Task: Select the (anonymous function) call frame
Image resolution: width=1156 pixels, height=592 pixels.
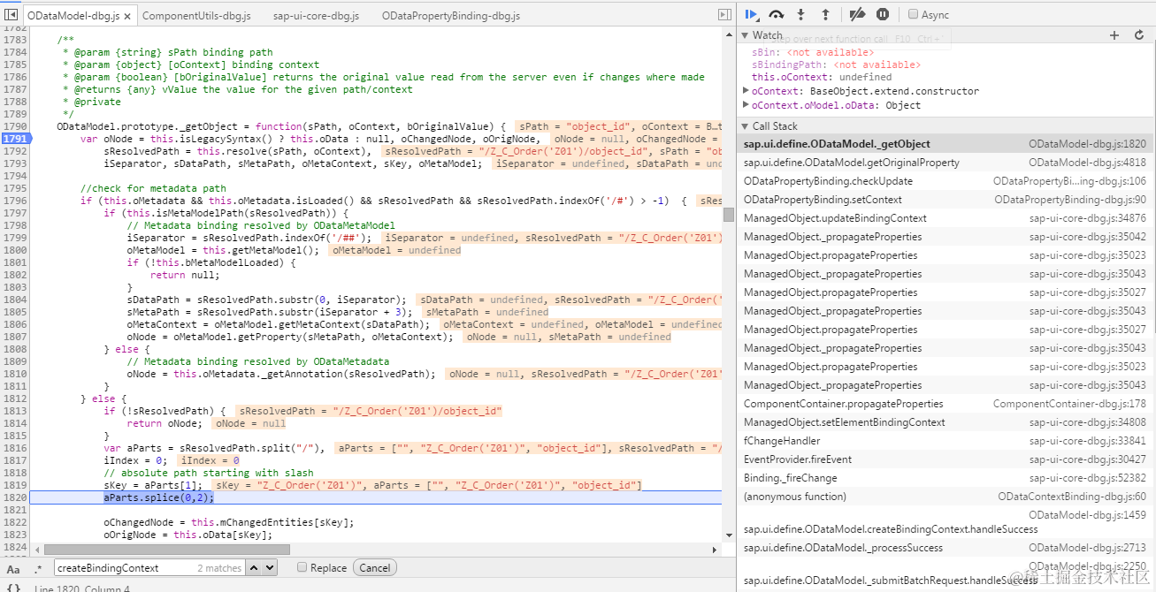Action: click(945, 497)
